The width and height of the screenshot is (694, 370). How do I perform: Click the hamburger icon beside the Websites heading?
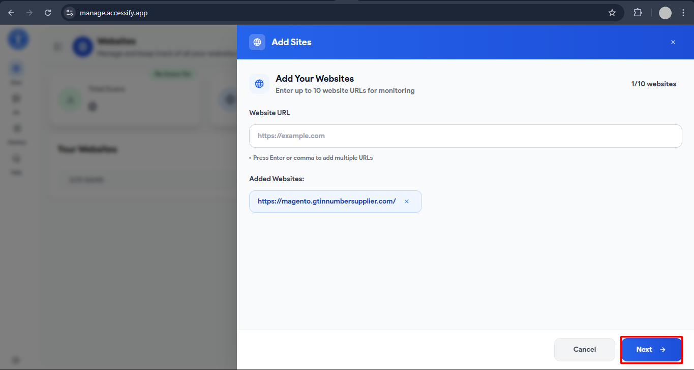tap(58, 46)
